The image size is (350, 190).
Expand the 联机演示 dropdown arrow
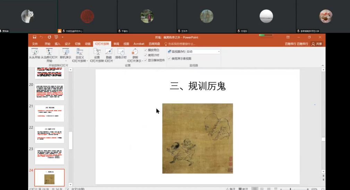point(66,61)
